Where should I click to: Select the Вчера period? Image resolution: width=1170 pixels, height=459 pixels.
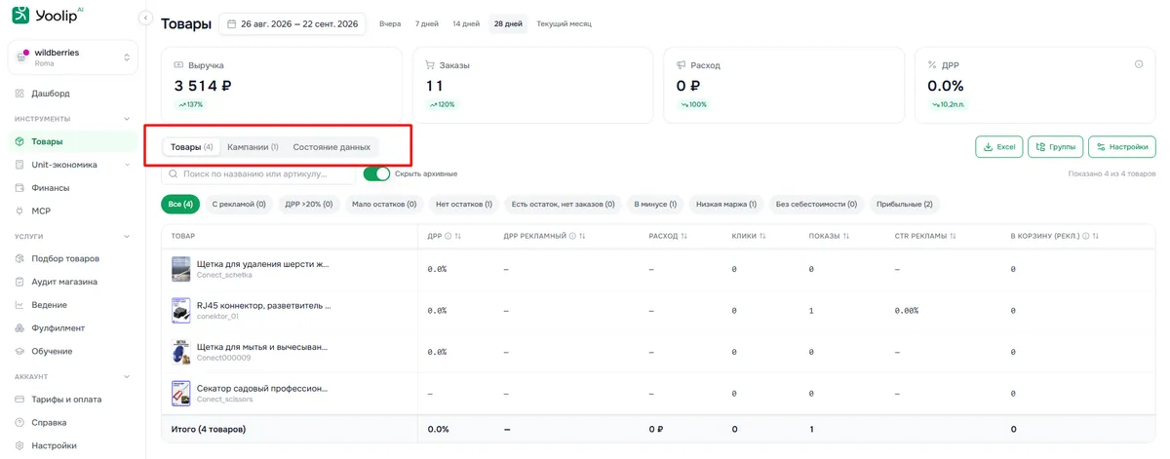[x=390, y=23]
